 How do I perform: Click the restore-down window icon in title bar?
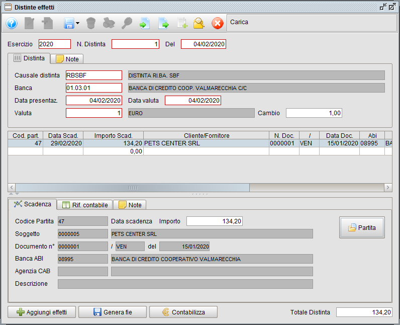[x=383, y=7]
